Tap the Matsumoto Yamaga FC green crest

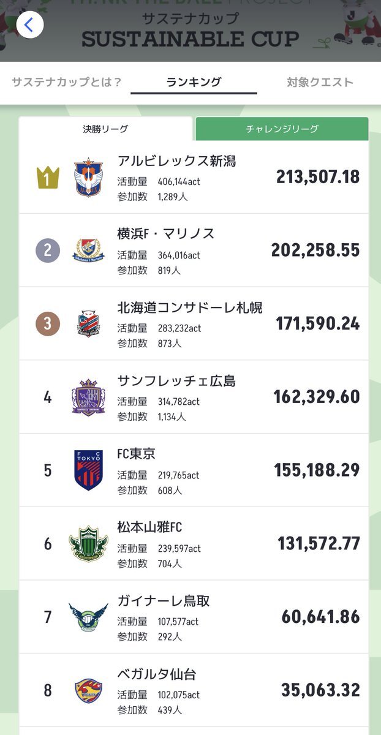point(89,543)
